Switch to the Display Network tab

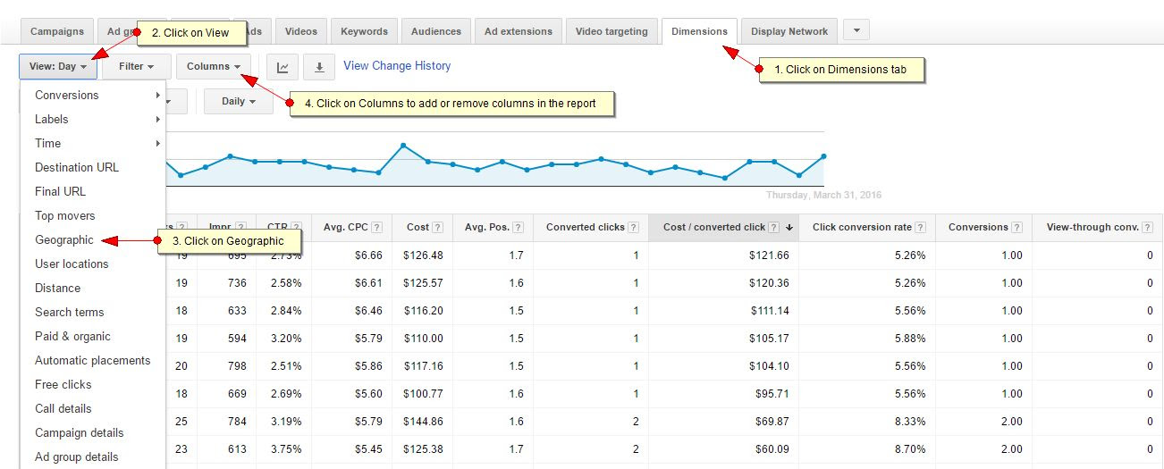(789, 31)
